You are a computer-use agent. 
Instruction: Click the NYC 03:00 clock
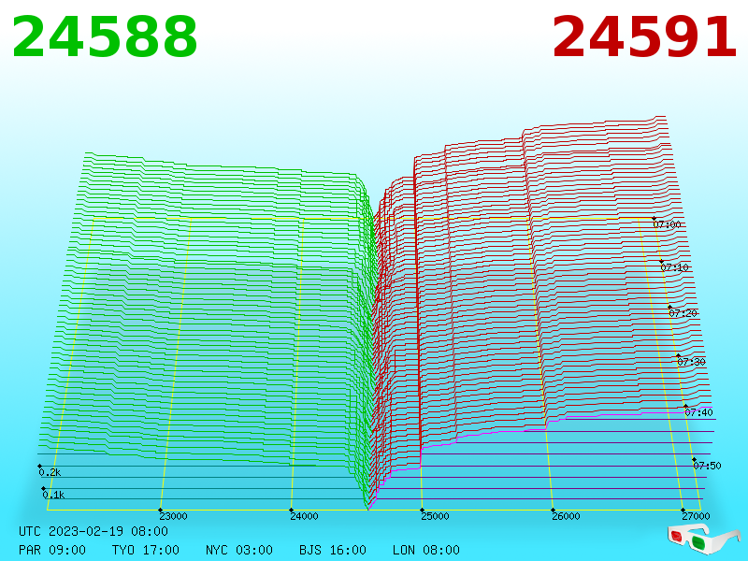pyautogui.click(x=239, y=550)
